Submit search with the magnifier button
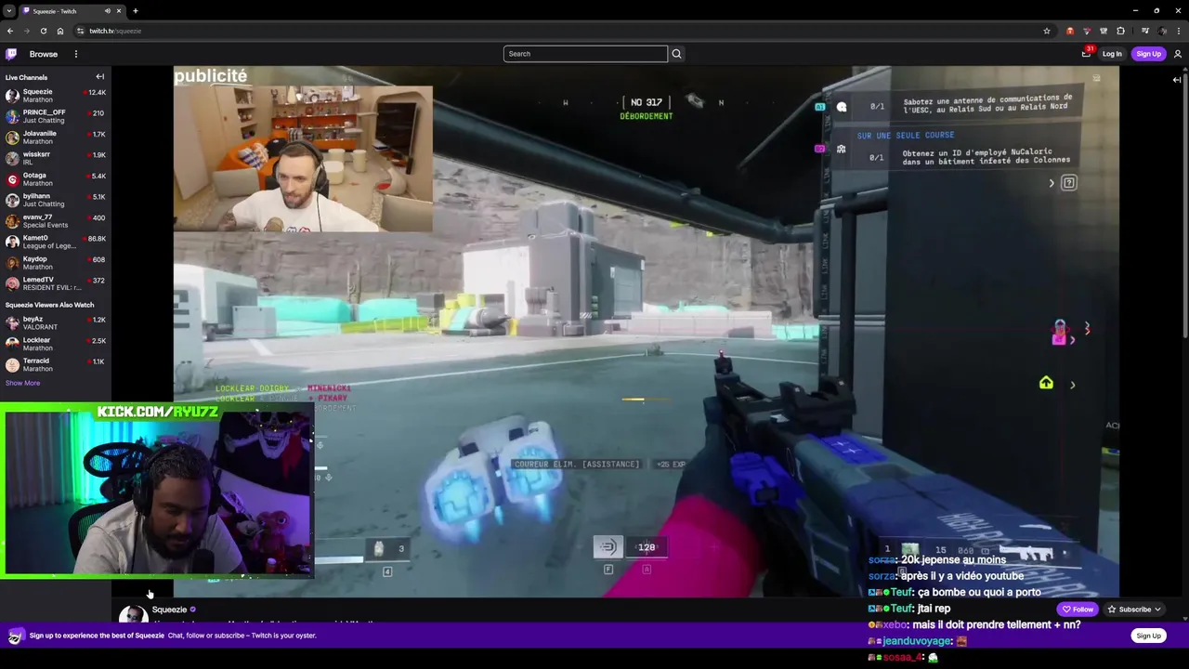The height and width of the screenshot is (669, 1189). coord(676,54)
